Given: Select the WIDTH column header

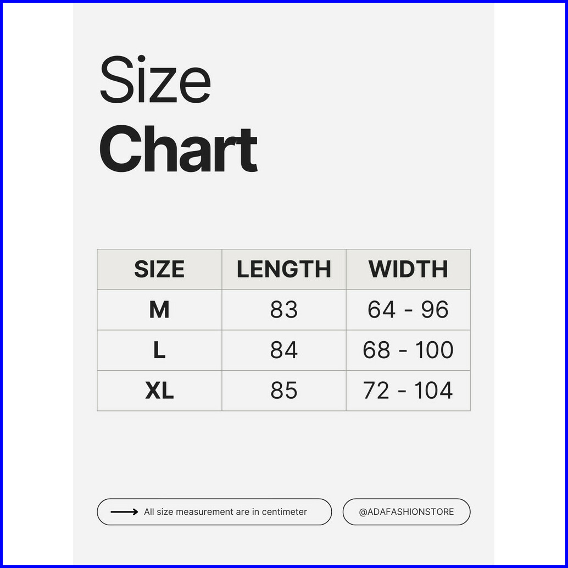Looking at the screenshot, I should click(408, 269).
